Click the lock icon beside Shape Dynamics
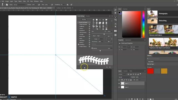178x100 pixels. 90,24
